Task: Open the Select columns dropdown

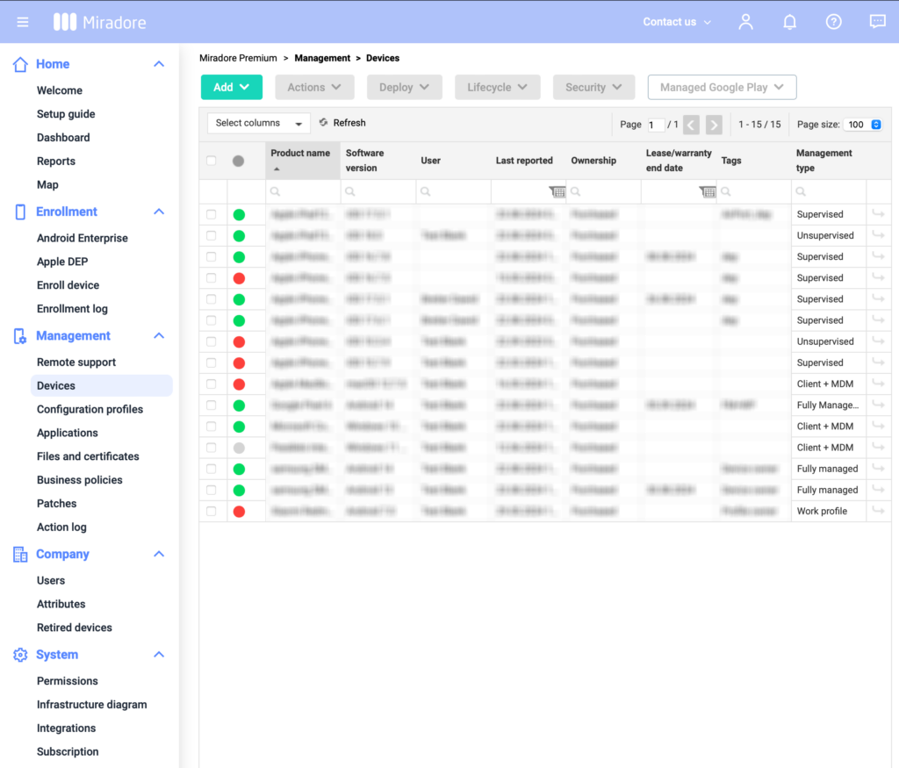Action: click(x=259, y=124)
